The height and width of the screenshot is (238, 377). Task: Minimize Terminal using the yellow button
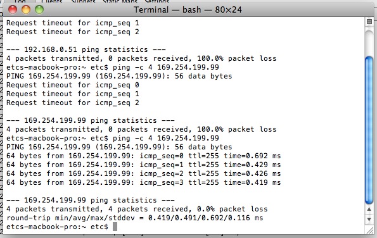point(26,9)
